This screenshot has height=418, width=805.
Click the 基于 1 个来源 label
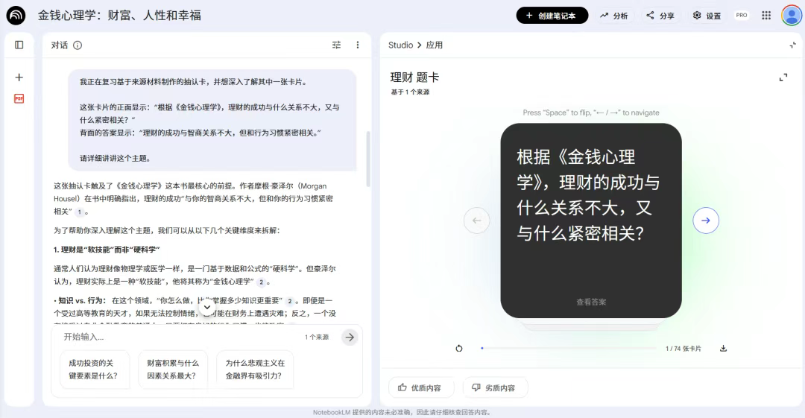[410, 92]
